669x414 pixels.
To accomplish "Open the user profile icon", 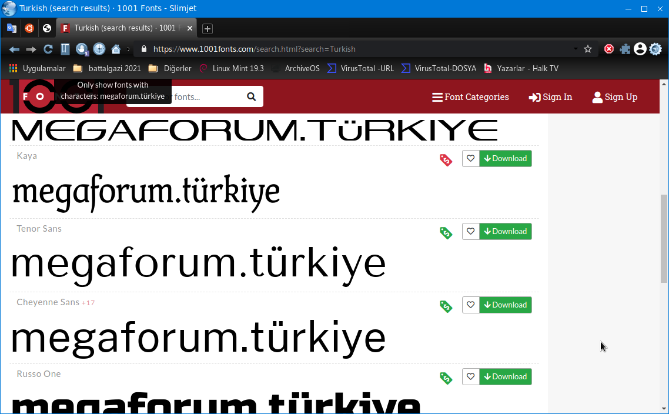I will pyautogui.click(x=640, y=49).
